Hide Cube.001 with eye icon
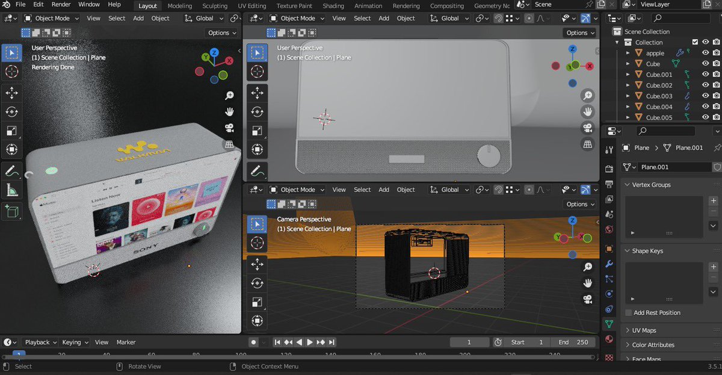The height and width of the screenshot is (375, 722). [706, 75]
